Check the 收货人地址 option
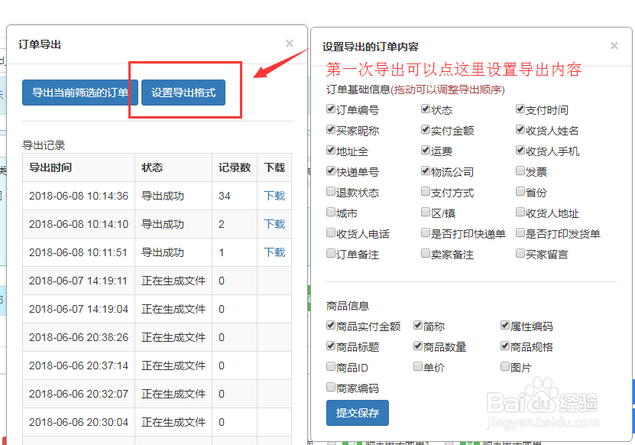 point(520,213)
